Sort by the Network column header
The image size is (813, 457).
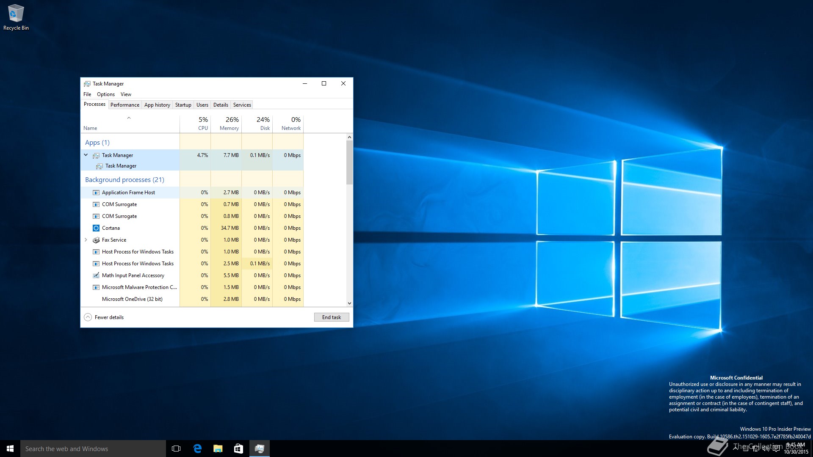[288, 124]
